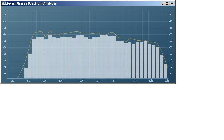Click the spectrum bar directly above 50 Hz
Image resolution: width=224 pixels, height=140 pixels.
tap(30, 66)
